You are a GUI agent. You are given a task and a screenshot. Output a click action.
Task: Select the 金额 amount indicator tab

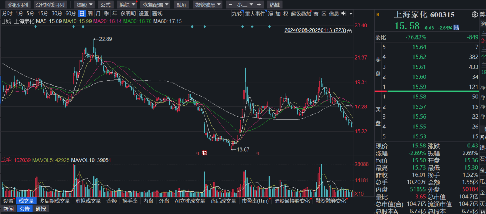(112, 201)
